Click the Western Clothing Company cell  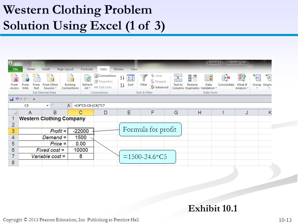coord(52,119)
